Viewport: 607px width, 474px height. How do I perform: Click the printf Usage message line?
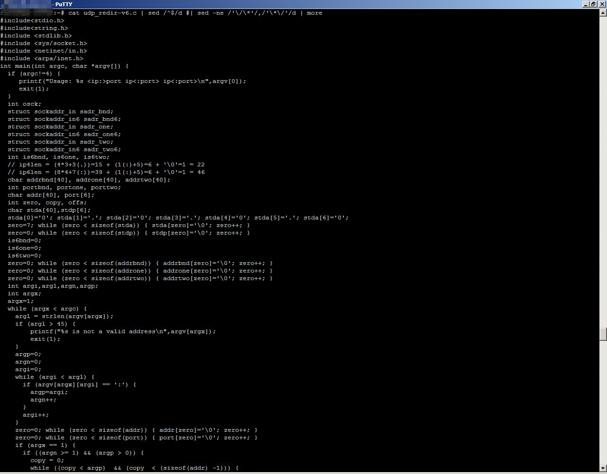(132, 81)
